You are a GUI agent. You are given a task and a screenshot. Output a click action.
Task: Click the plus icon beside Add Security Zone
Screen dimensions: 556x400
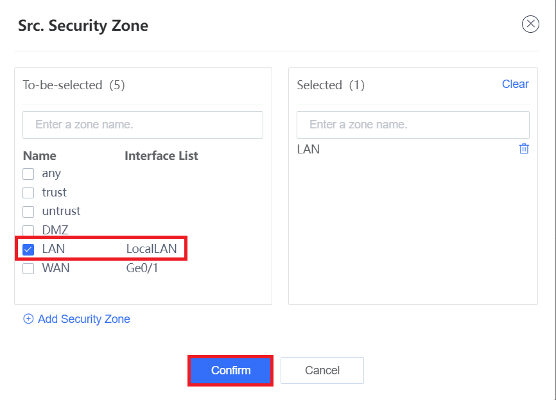click(28, 319)
